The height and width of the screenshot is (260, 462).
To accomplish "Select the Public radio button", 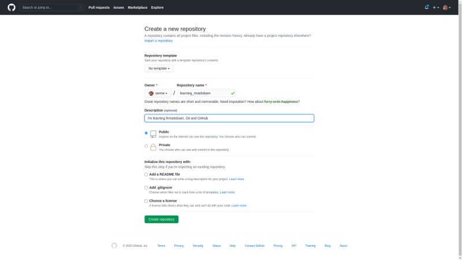I will (x=146, y=133).
